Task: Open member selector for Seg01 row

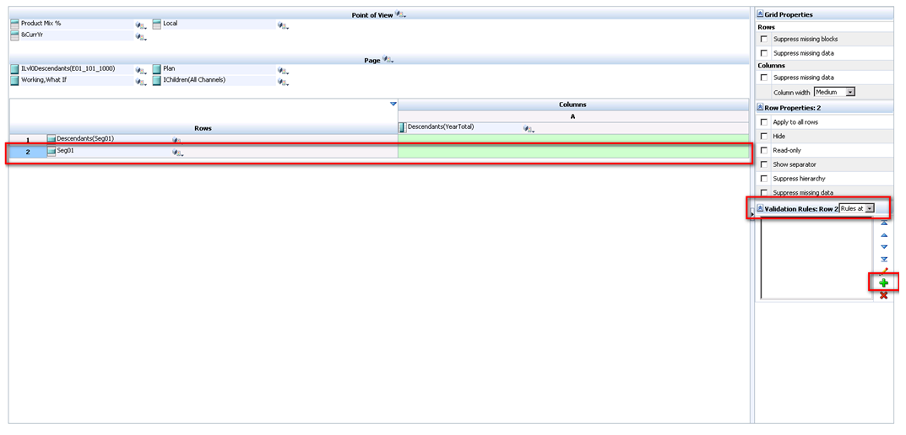Action: coord(177,153)
